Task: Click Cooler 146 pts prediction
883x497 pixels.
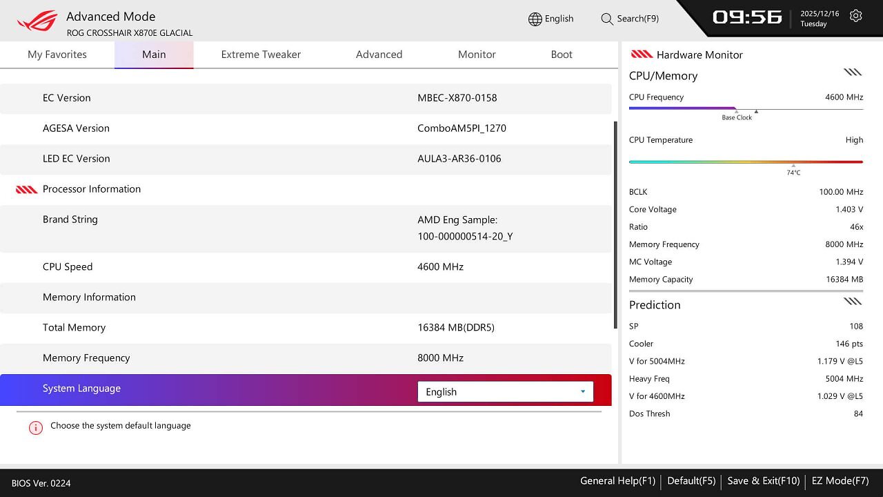Action: click(746, 344)
